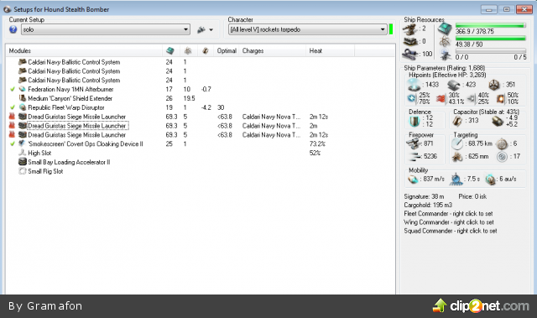This screenshot has height=318, width=537.
Task: Click the targeting range icon 68.75 km
Action: click(456, 144)
